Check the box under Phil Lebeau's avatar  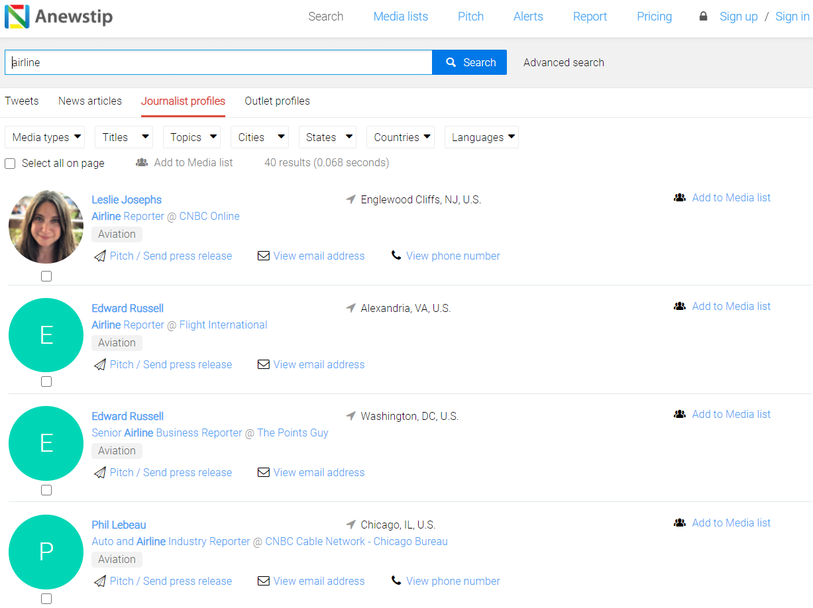[46, 599]
